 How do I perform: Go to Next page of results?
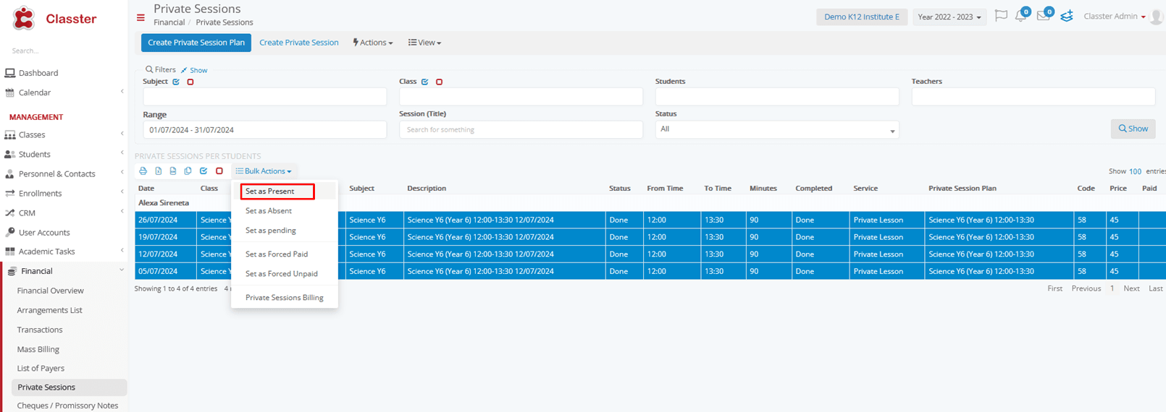pyautogui.click(x=1131, y=288)
